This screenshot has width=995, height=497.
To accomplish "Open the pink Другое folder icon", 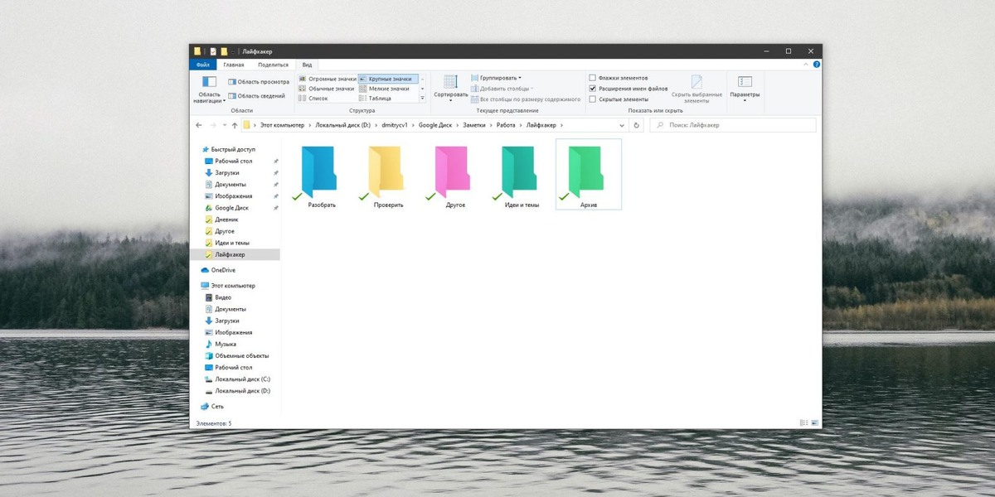I will [454, 173].
